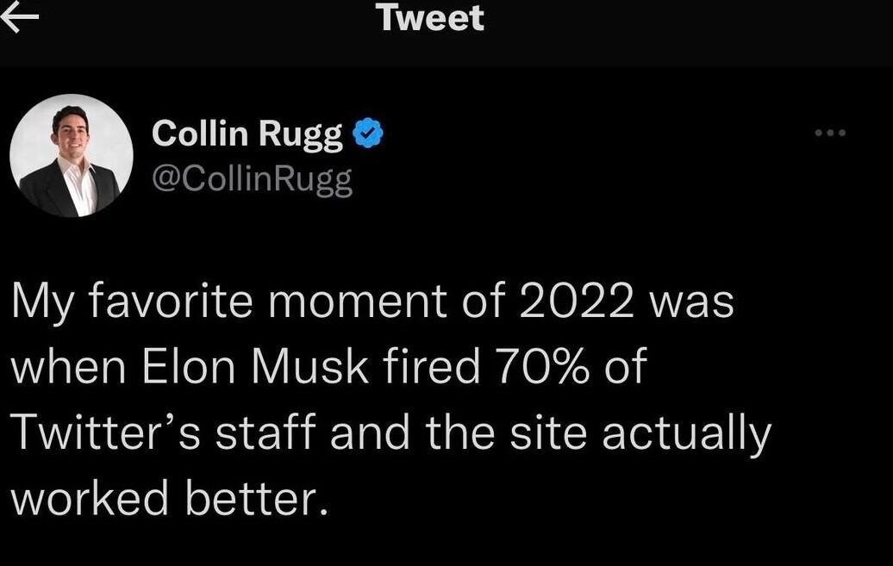Click the word "worked" in the tweet
Screen dimensions: 893x566
[89, 497]
